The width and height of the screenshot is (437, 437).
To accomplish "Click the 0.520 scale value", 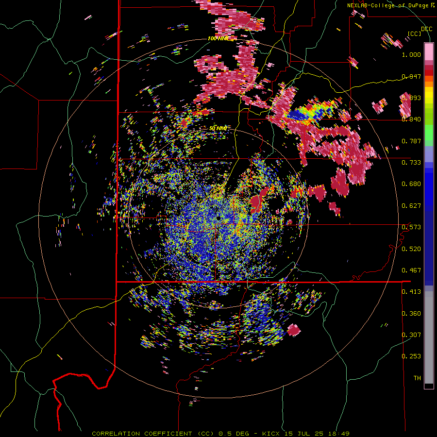I will (x=411, y=249).
